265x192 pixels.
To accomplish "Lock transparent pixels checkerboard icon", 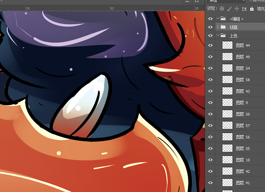I will [222, 9].
